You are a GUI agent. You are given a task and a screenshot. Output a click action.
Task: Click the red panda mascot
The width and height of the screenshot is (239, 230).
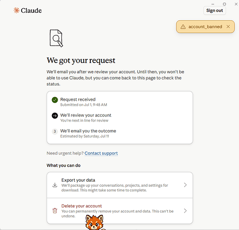click(x=95, y=222)
